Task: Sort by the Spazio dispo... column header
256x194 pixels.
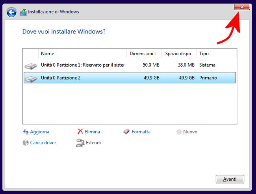Action: click(179, 54)
